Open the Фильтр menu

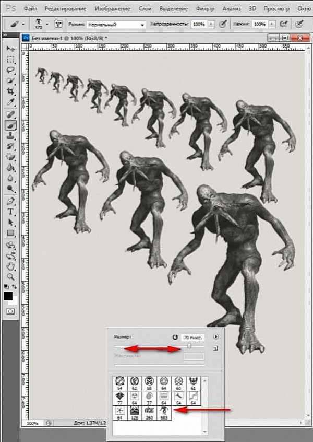205,9
